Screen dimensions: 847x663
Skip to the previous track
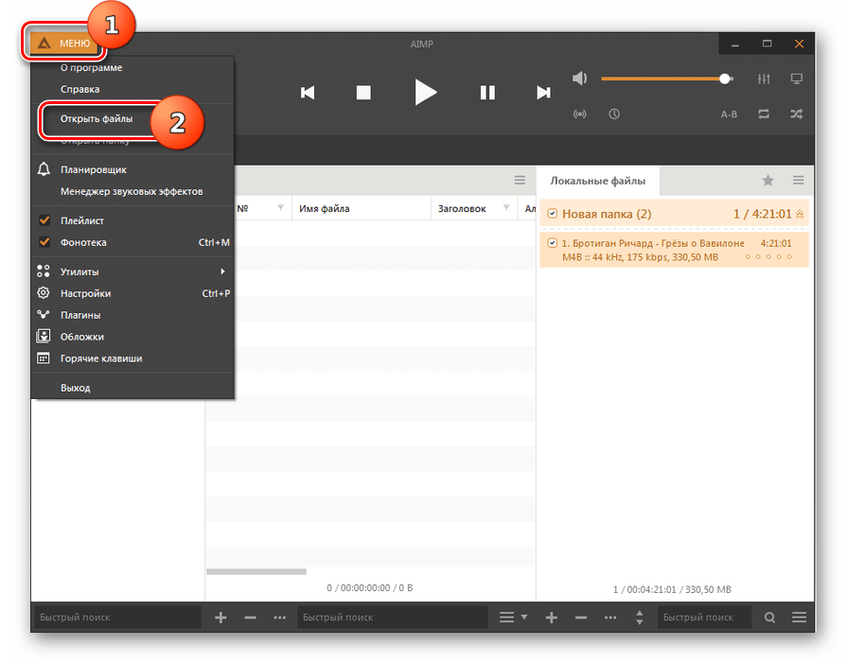[308, 93]
